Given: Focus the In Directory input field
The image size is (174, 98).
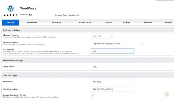Looking at the screenshot, I should [x=113, y=51].
